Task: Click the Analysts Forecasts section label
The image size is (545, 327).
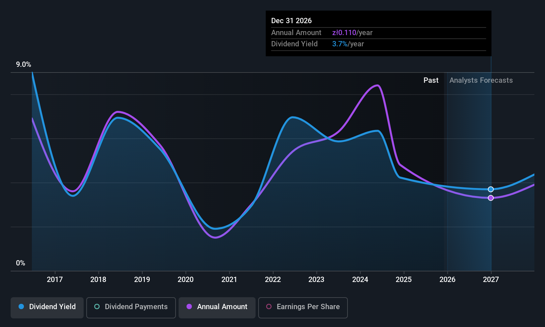Action: point(481,80)
